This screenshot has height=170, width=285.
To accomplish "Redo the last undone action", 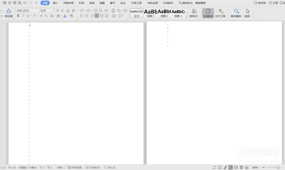I will pos(31,3).
